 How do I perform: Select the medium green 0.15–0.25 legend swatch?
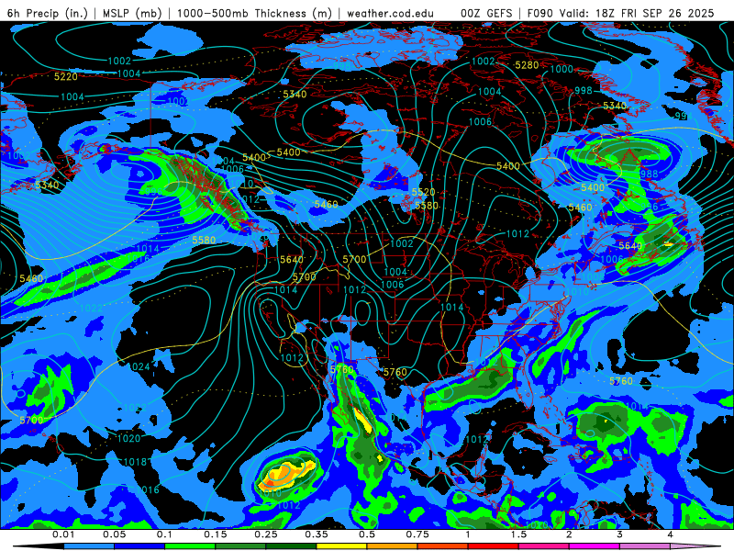[x=240, y=546]
